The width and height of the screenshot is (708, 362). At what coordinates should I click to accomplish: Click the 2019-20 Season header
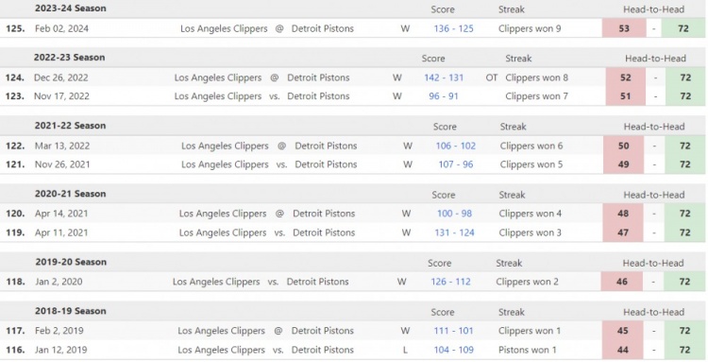point(71,262)
